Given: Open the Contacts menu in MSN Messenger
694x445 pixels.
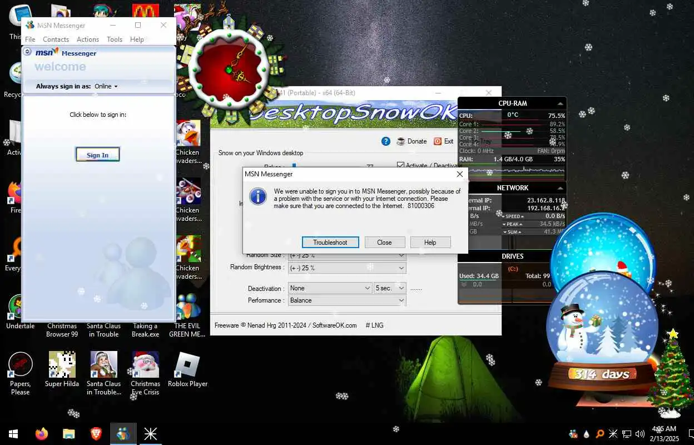Looking at the screenshot, I should pyautogui.click(x=56, y=39).
